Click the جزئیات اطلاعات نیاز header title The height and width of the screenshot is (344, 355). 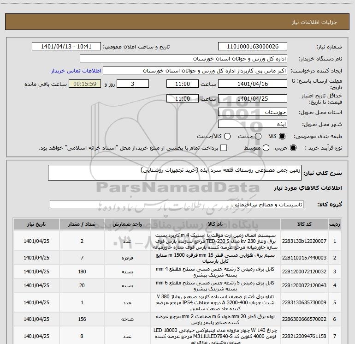coord(314,22)
